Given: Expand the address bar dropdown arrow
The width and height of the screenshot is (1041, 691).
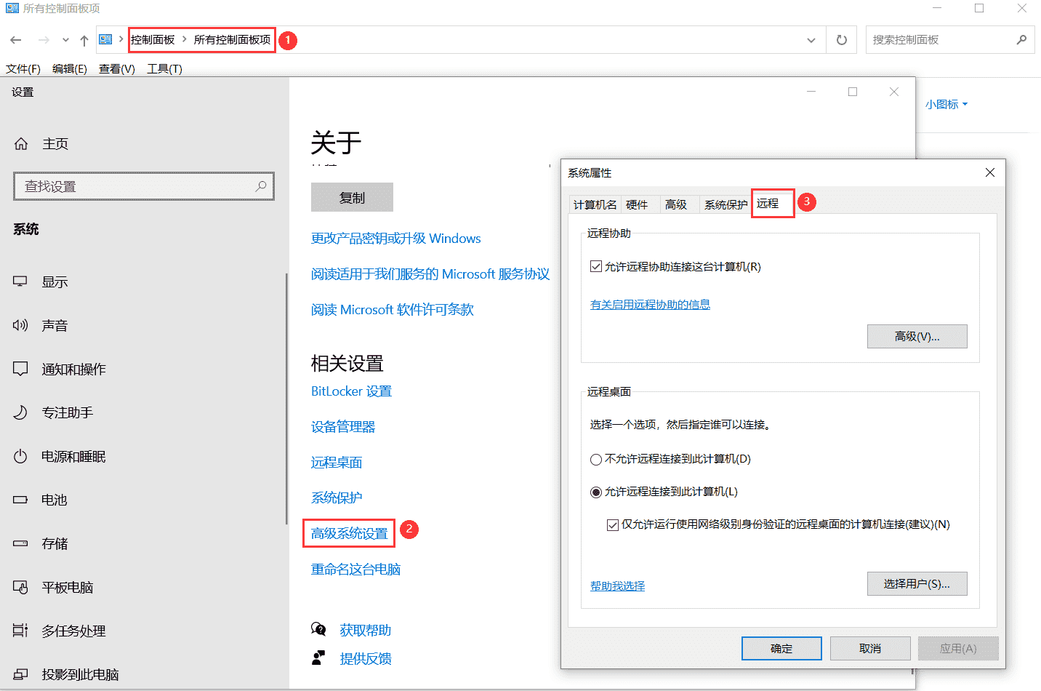Looking at the screenshot, I should pos(811,40).
